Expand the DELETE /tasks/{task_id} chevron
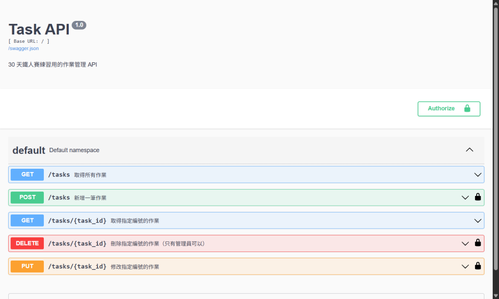The image size is (499, 299). [x=465, y=244]
